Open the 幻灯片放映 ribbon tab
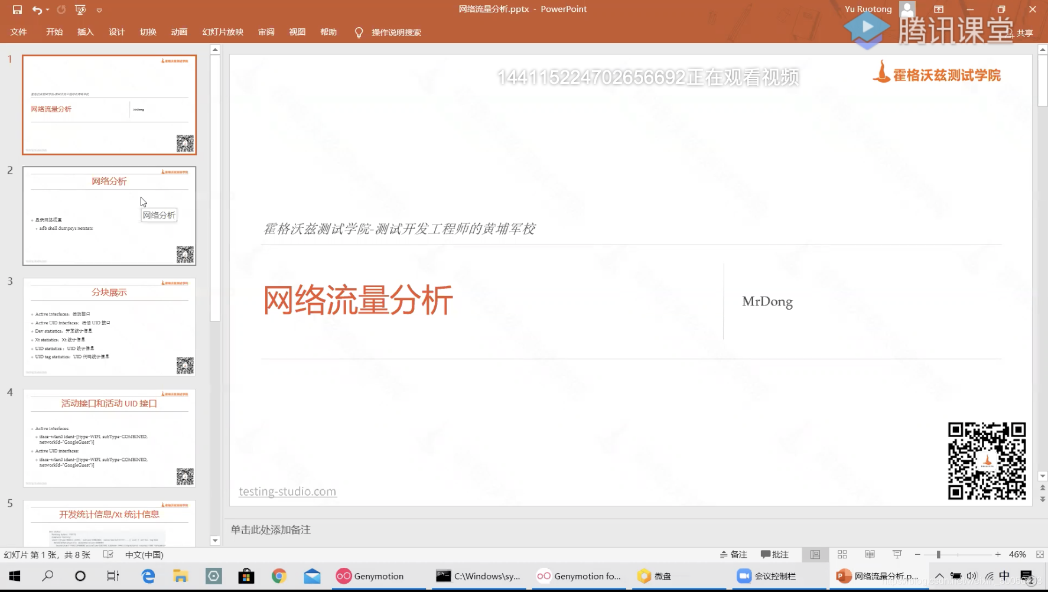Viewport: 1048px width, 592px height. click(x=223, y=32)
